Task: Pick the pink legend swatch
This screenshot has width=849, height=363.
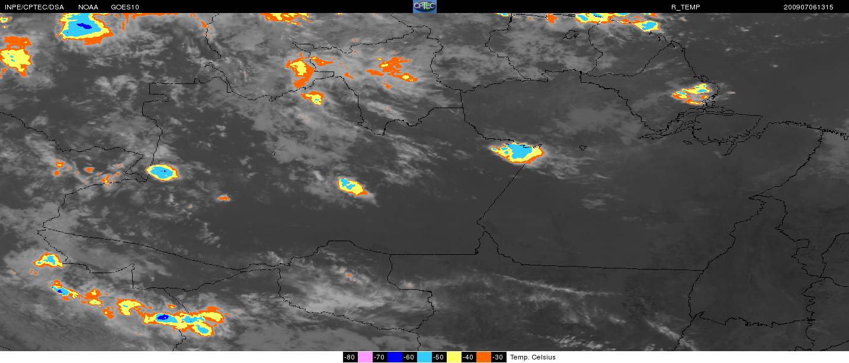Action: pos(365,357)
